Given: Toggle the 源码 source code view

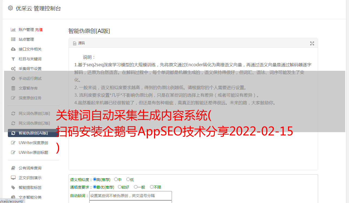Looking at the screenshot, I should pyautogui.click(x=79, y=43).
